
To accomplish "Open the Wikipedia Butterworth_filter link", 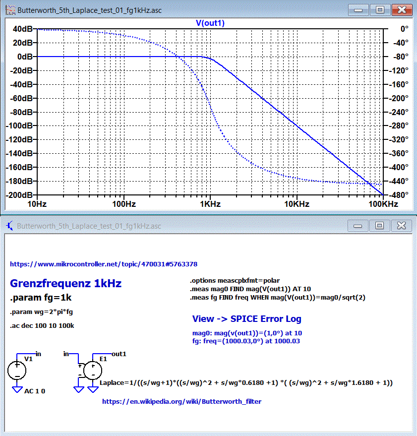I will pyautogui.click(x=182, y=401).
